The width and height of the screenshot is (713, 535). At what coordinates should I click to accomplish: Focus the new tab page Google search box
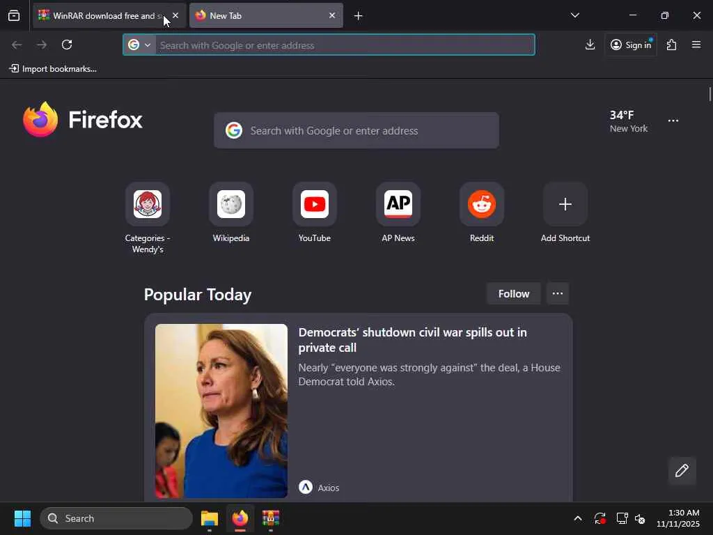[356, 130]
